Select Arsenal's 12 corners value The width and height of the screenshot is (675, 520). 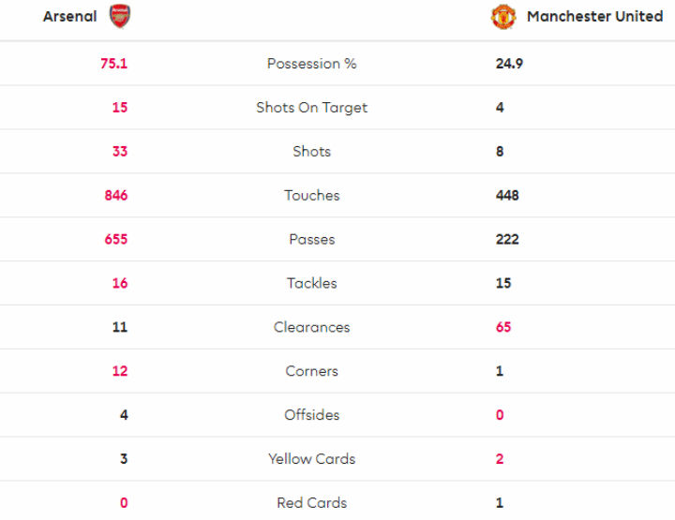pos(119,371)
